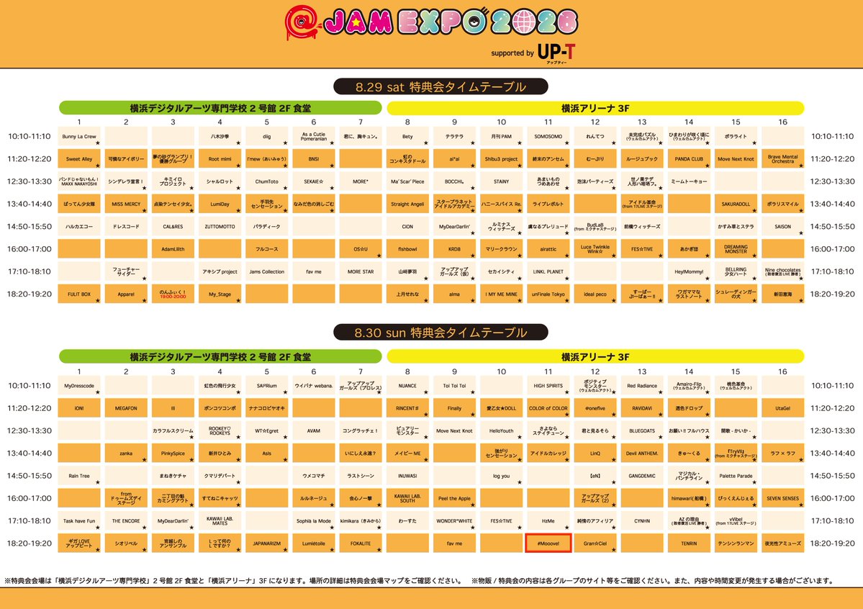The width and height of the screenshot is (863, 609).
Task: Click the @JAM EXPO logo at top
Action: (432, 22)
